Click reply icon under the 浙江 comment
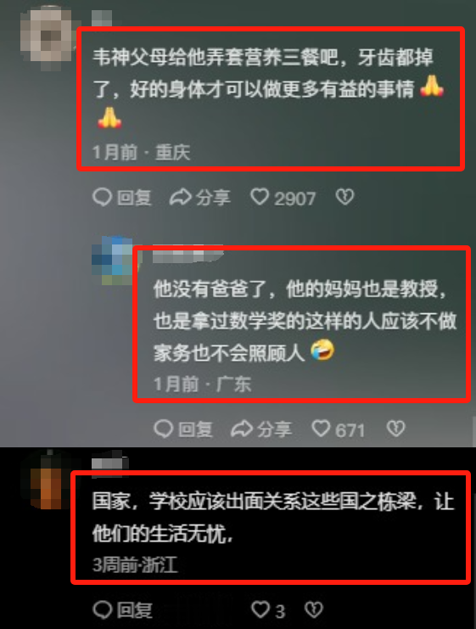Screen dimensions: 476x629 [103, 610]
